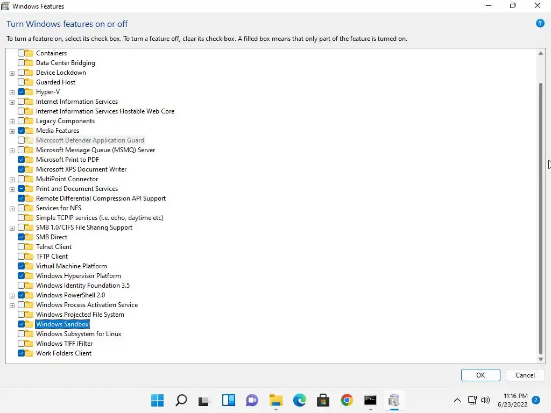
Task: Expand the Device Lockdown node
Action: coord(12,73)
